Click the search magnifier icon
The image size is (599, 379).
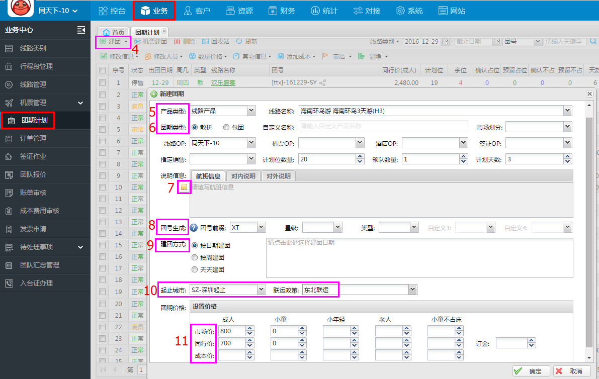[x=593, y=41]
